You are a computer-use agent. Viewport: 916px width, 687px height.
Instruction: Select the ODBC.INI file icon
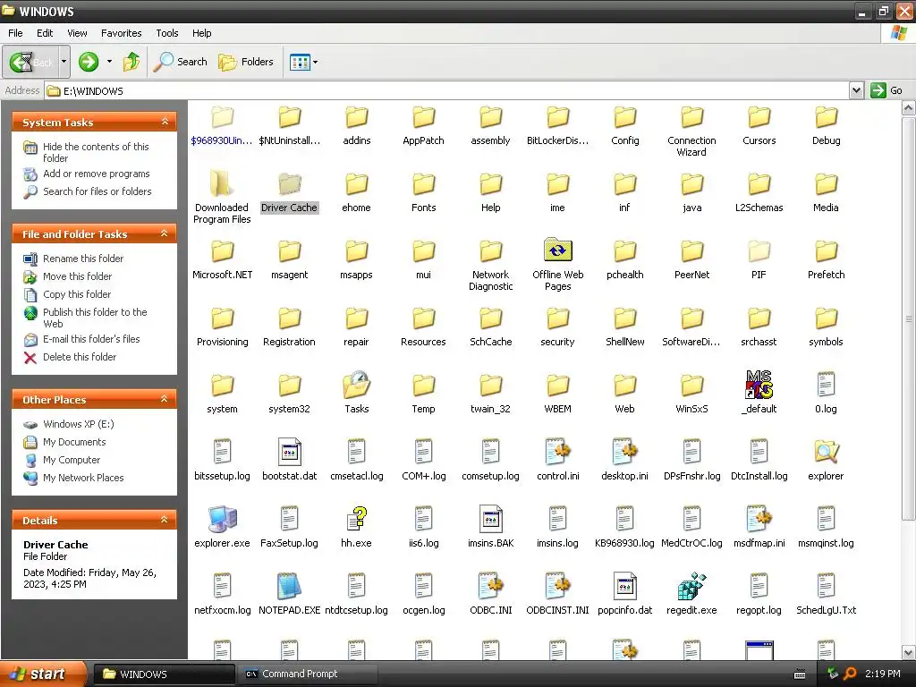491,586
